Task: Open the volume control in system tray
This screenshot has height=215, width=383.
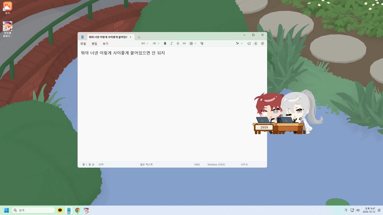Action: point(358,210)
